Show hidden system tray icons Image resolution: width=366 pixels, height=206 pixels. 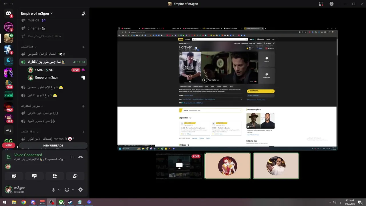pyautogui.click(x=330, y=202)
